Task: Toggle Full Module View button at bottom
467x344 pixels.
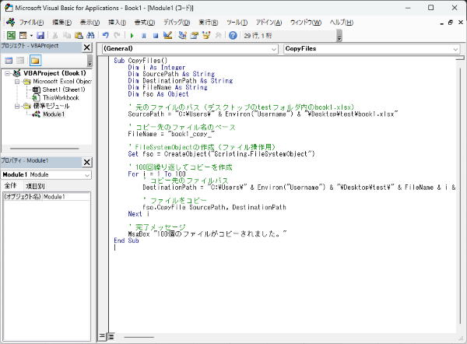Action: pyautogui.click(x=111, y=337)
